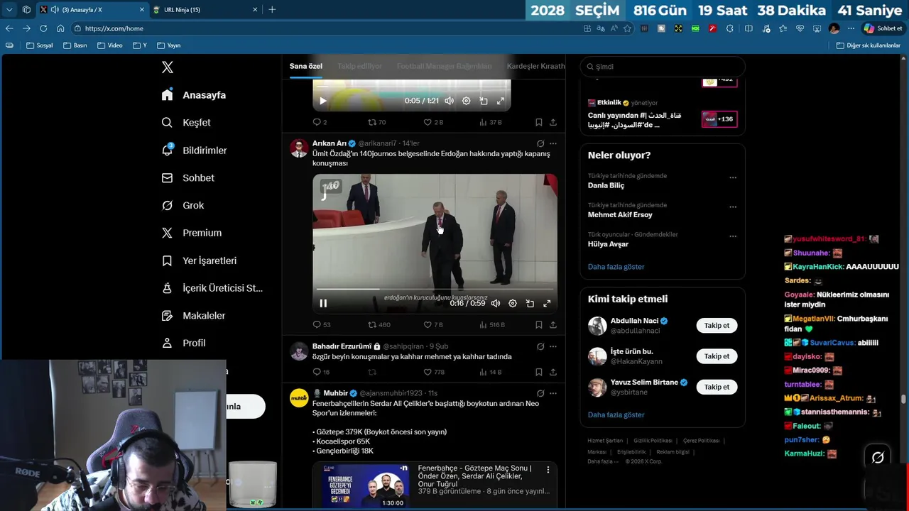Reload page with browser refresh icon
This screenshot has height=511, width=909.
click(x=43, y=28)
